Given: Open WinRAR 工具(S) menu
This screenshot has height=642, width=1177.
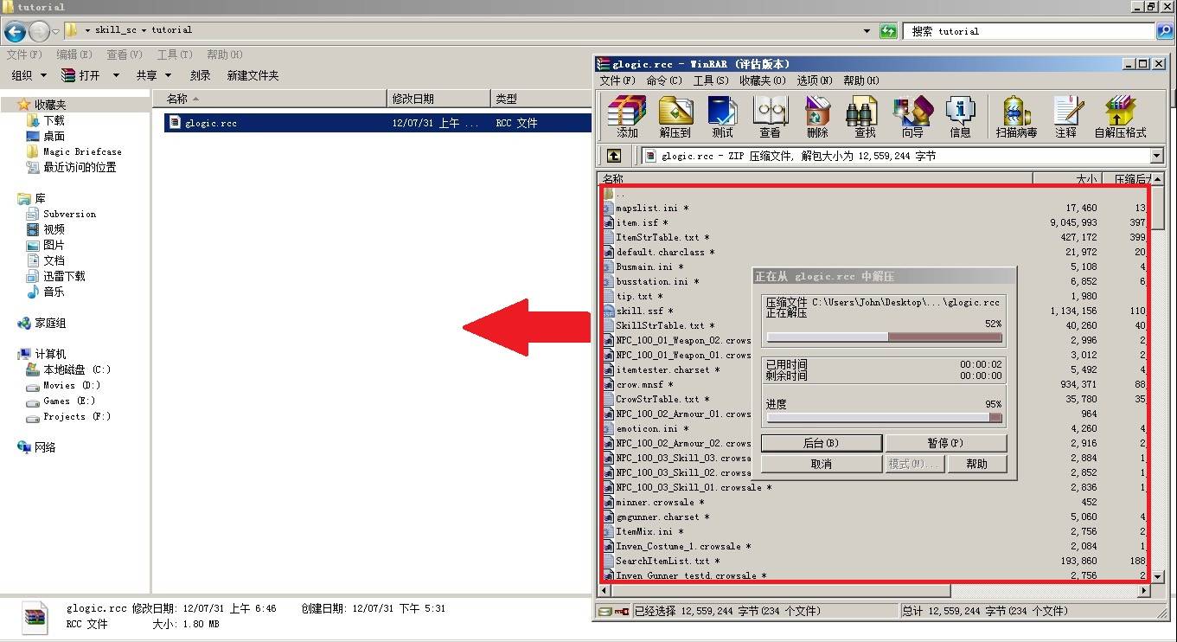Looking at the screenshot, I should pos(711,80).
